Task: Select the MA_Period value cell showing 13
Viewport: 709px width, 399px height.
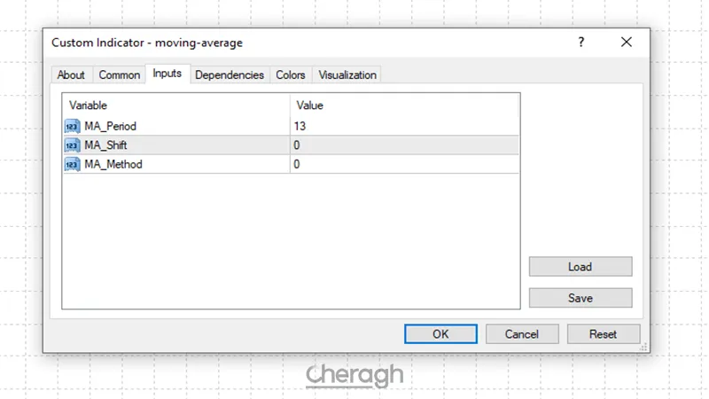Action: (404, 126)
